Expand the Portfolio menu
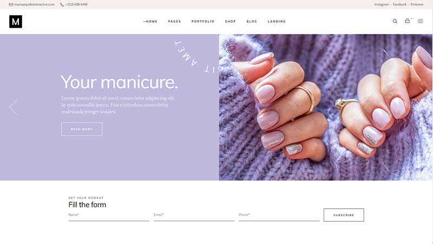Screen dimensions: 433x244 pyautogui.click(x=203, y=21)
